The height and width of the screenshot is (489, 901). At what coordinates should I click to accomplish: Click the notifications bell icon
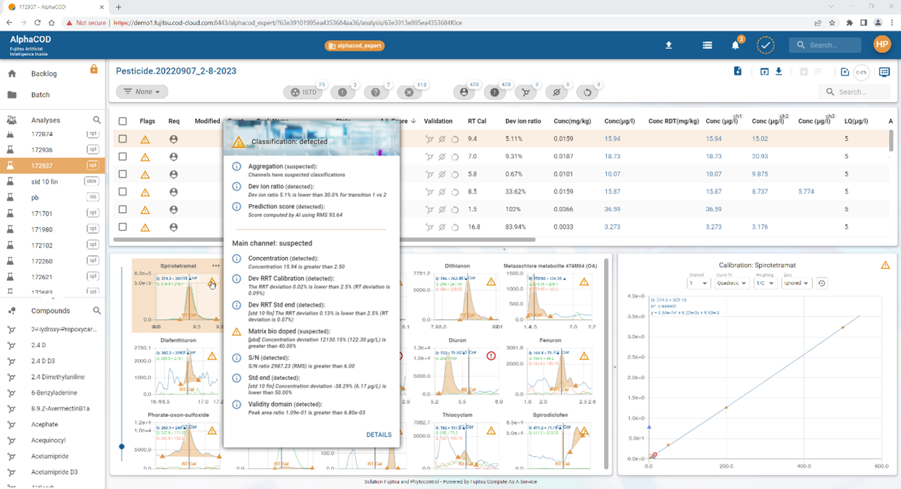735,45
